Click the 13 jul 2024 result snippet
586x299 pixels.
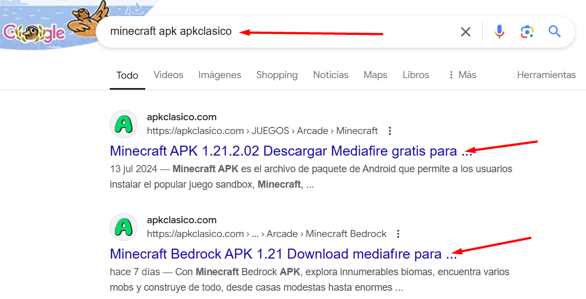(311, 177)
